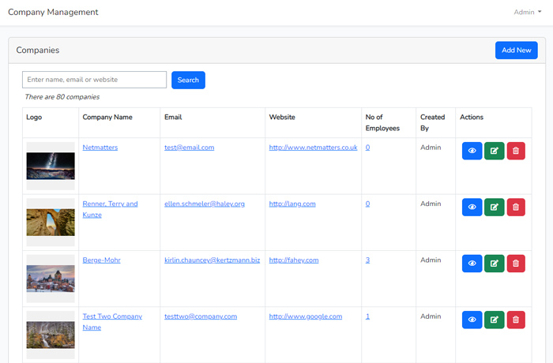Edit the Netmatters company record

click(x=494, y=151)
